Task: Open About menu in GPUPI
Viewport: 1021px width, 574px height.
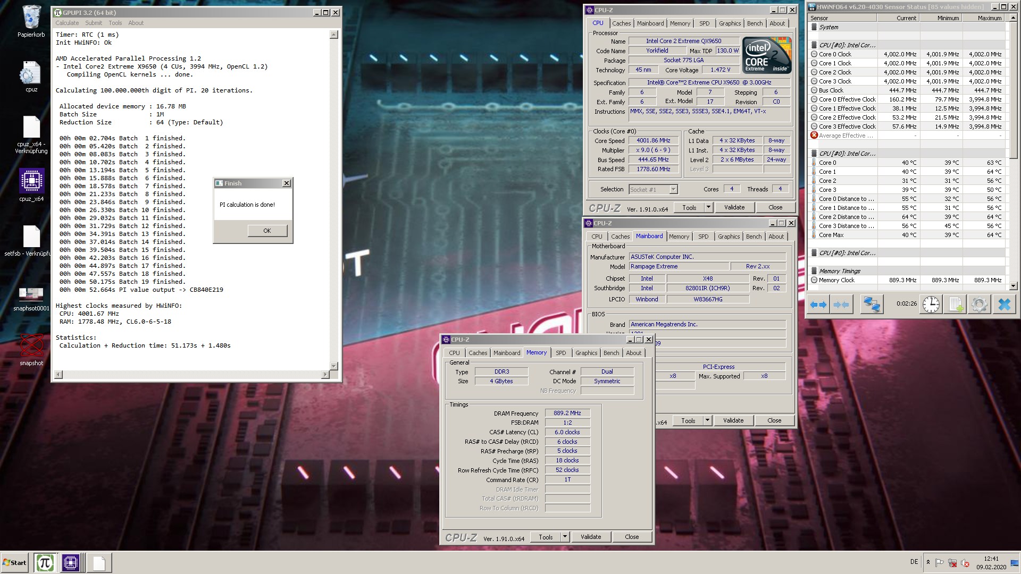Action: pyautogui.click(x=136, y=23)
